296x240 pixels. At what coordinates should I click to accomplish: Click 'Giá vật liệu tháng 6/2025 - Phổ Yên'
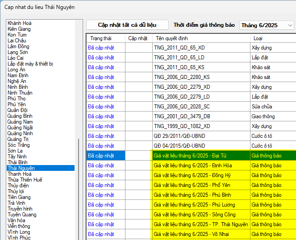click(x=201, y=185)
